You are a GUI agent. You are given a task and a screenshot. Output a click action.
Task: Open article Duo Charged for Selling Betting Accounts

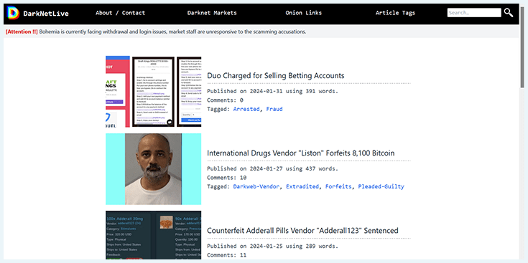[x=275, y=75]
